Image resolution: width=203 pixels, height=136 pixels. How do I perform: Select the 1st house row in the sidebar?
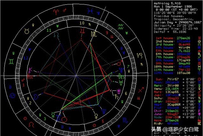click(177, 38)
